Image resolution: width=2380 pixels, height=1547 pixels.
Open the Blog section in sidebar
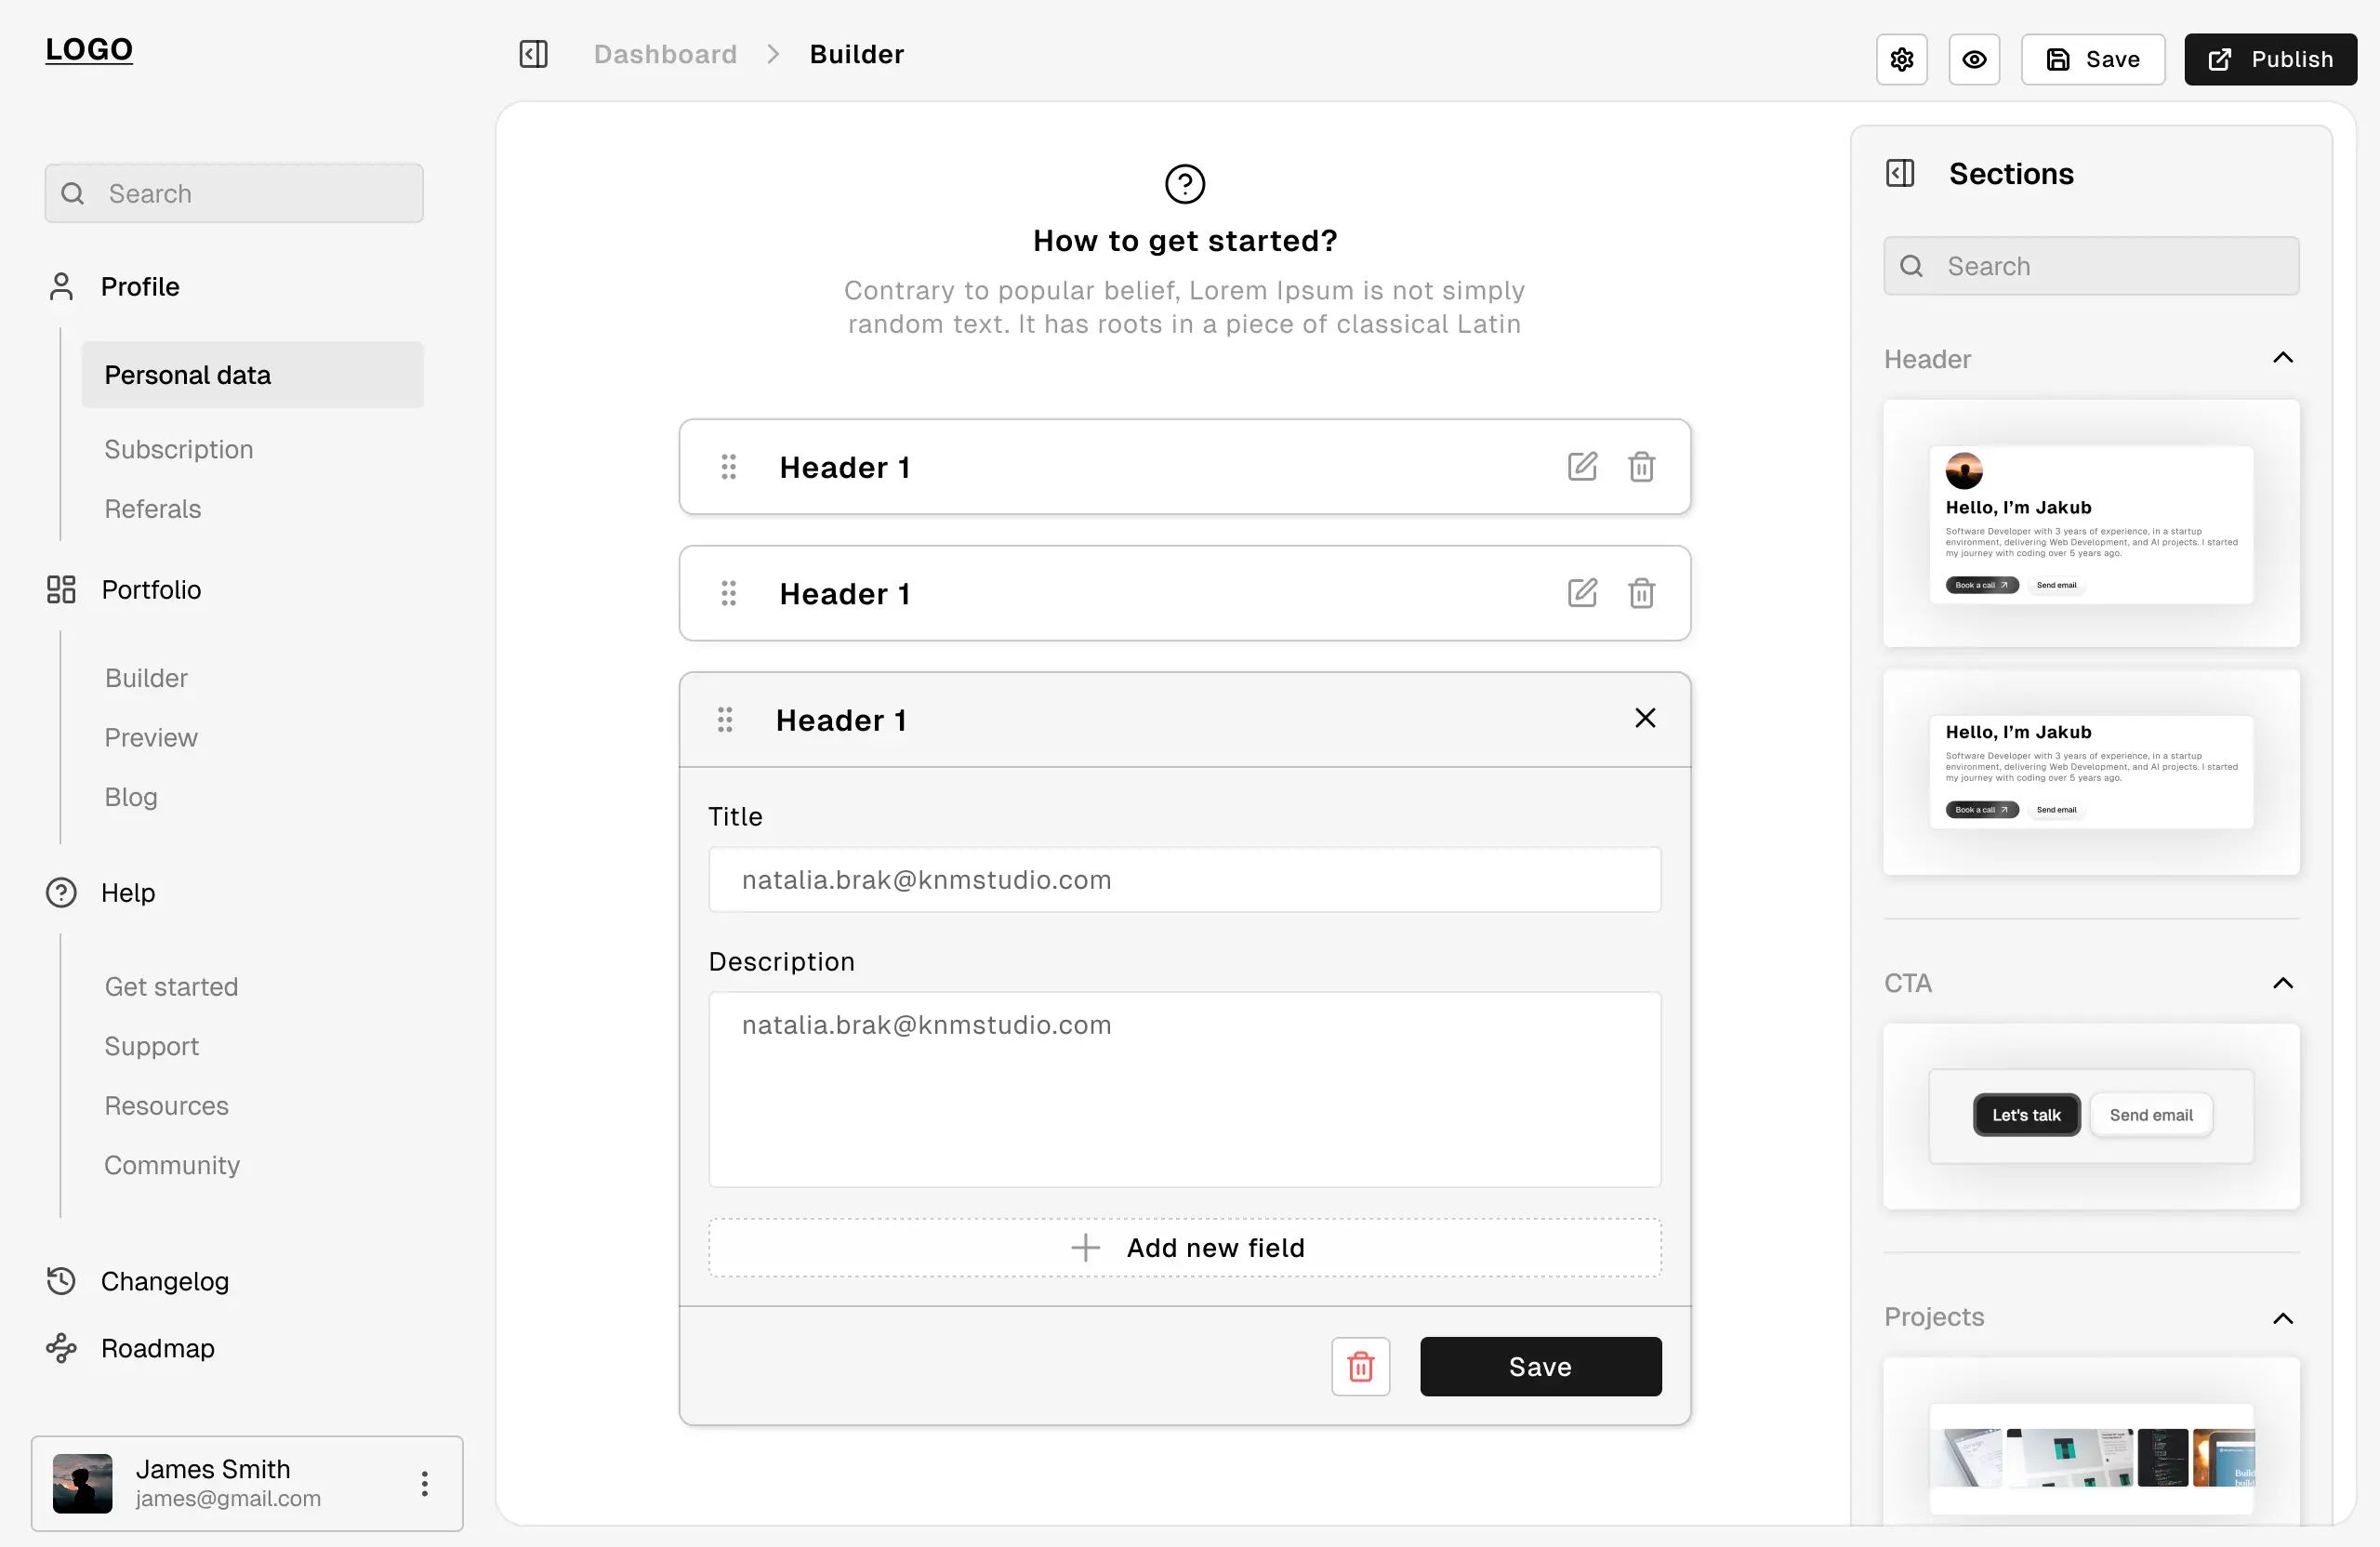pos(130,797)
